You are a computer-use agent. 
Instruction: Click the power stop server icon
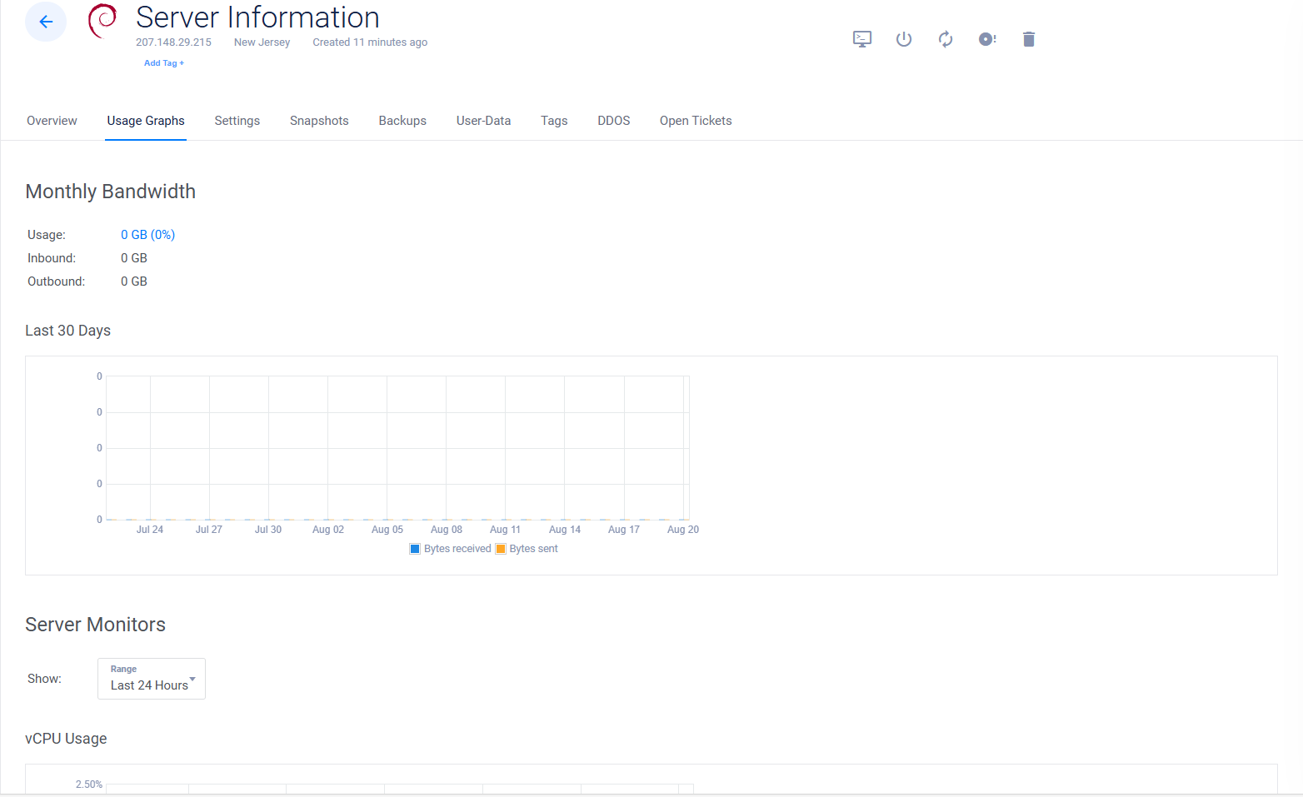click(904, 39)
